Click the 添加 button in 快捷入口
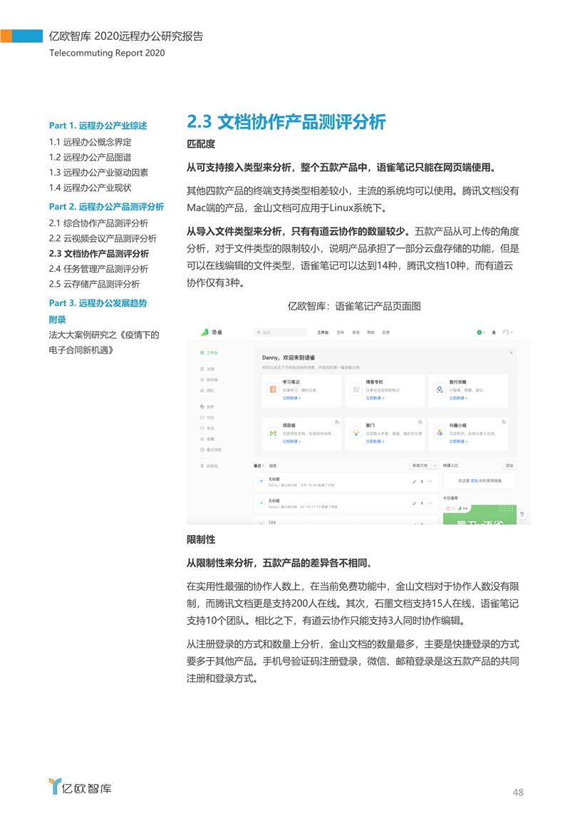Image resolution: width=570 pixels, height=824 pixels. [x=509, y=465]
